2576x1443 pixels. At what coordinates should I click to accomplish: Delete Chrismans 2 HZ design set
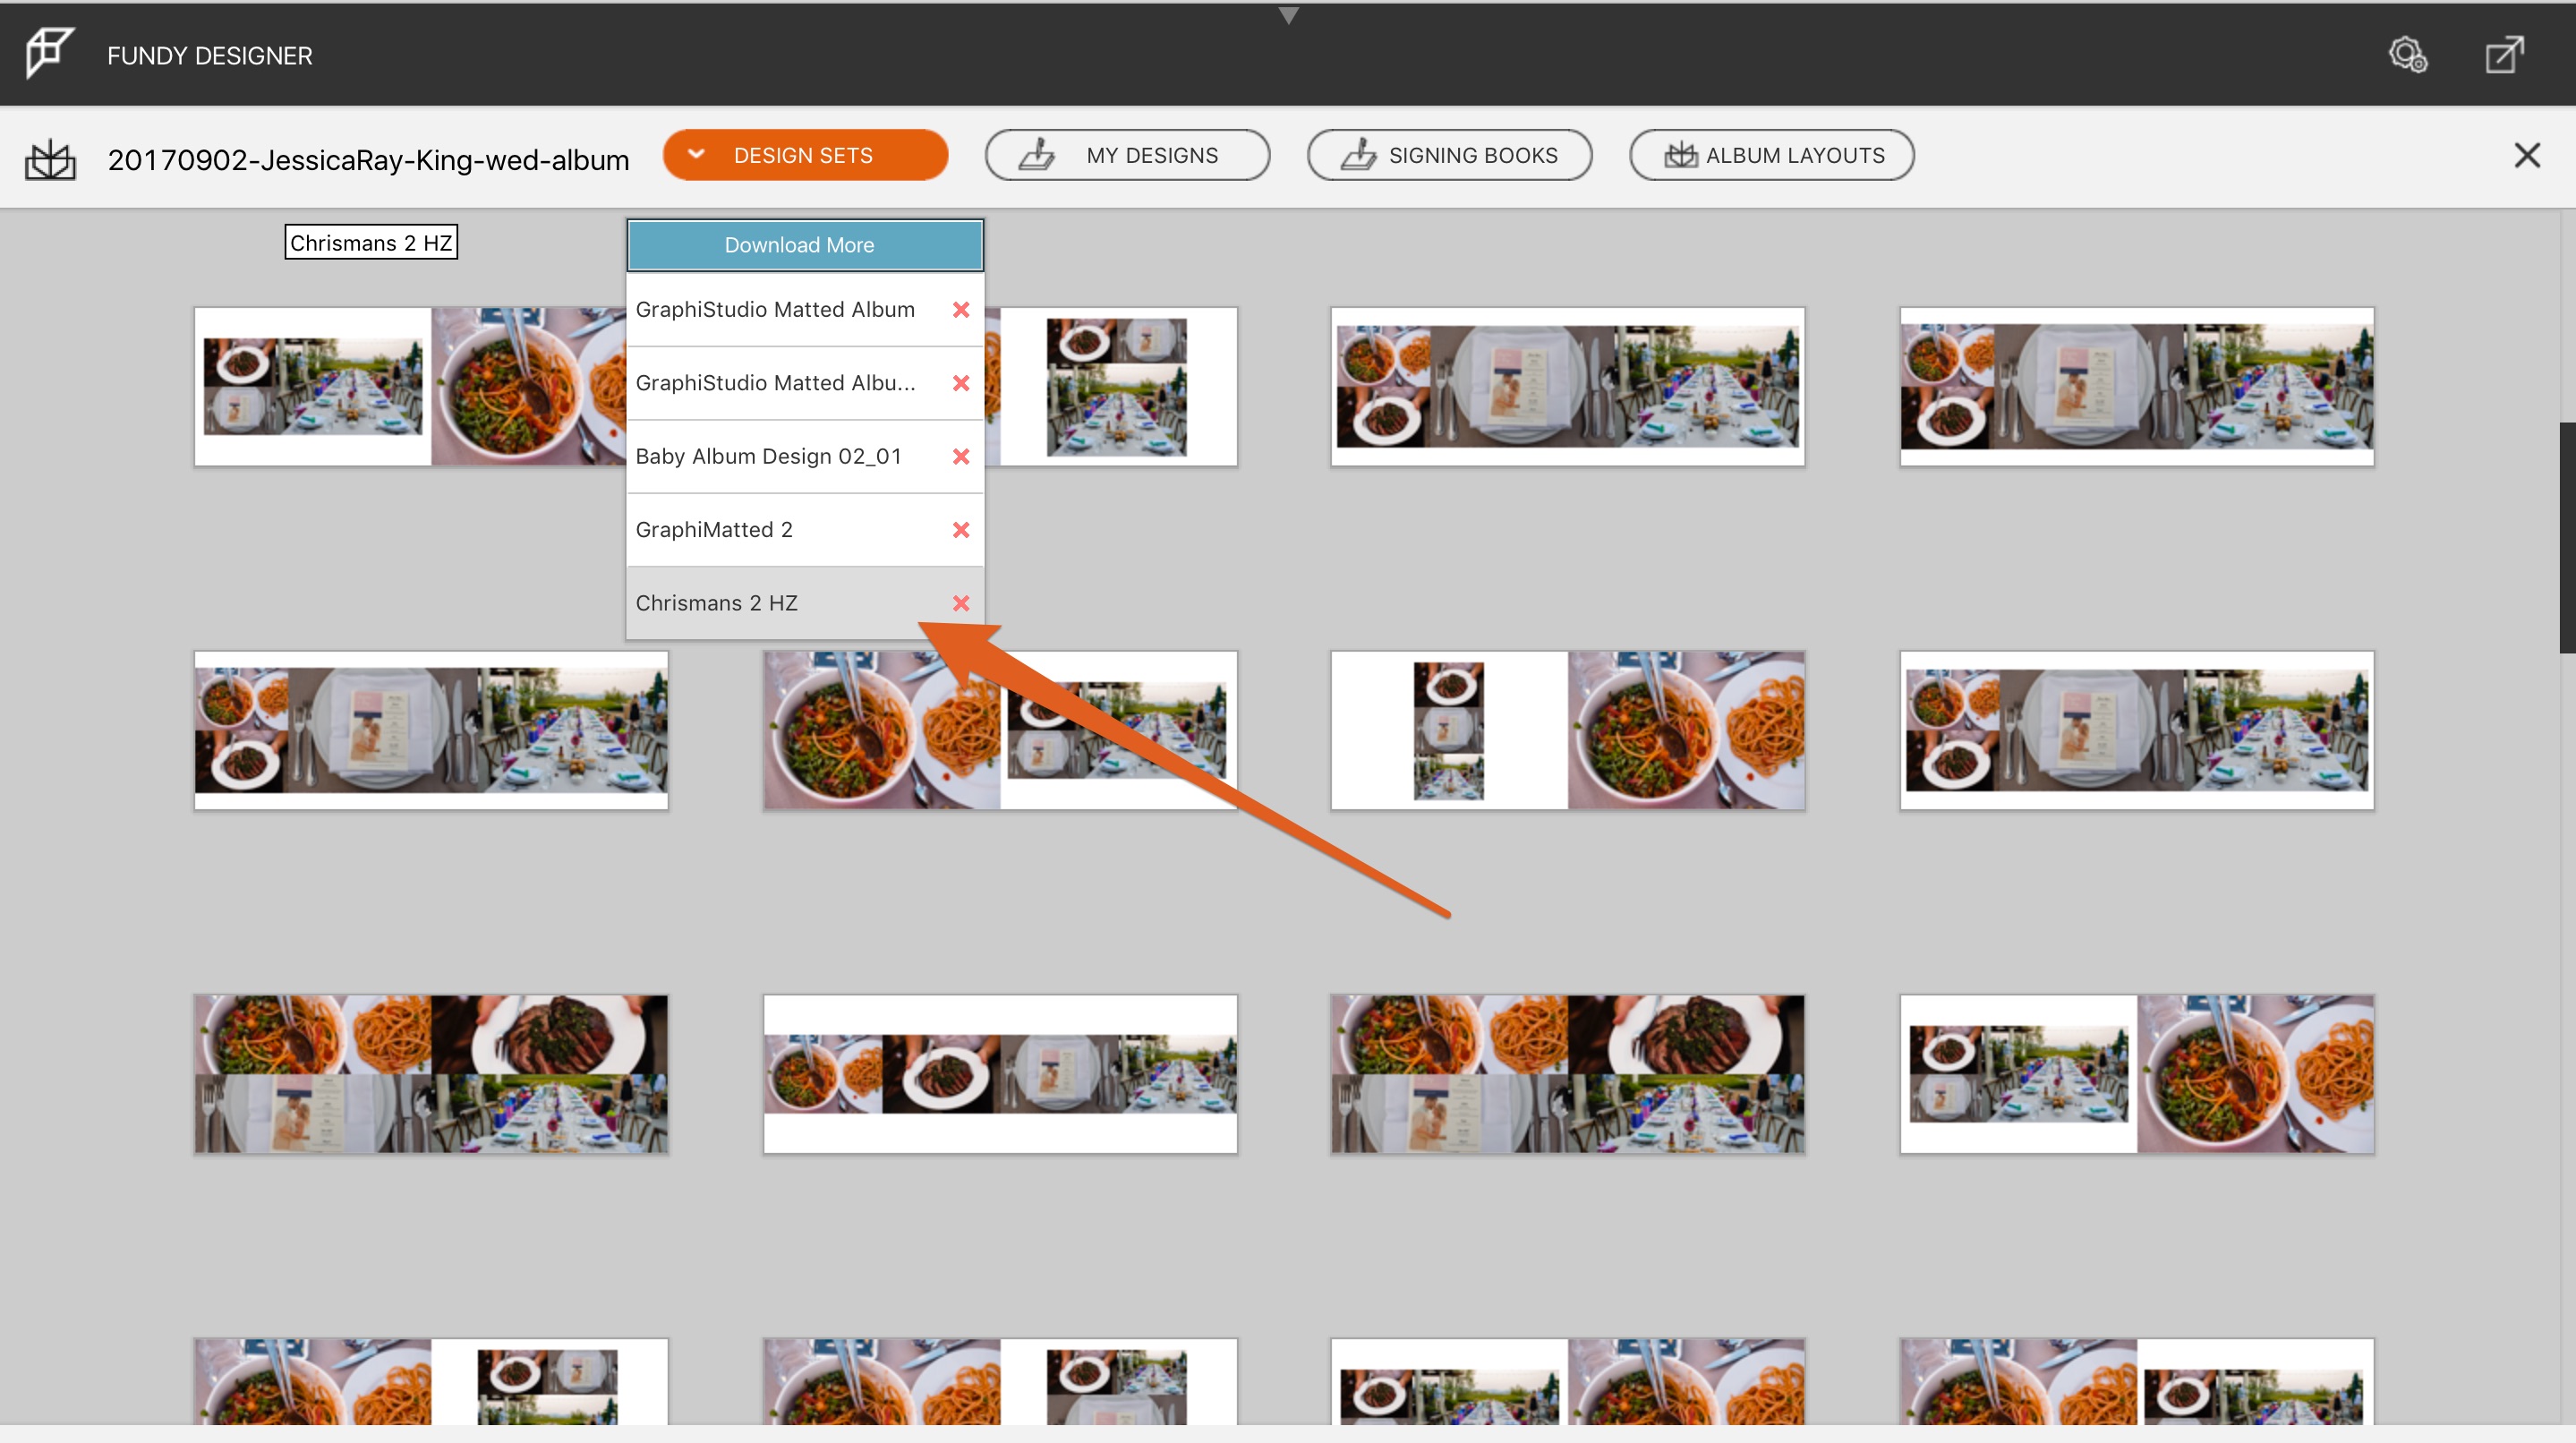click(x=961, y=603)
